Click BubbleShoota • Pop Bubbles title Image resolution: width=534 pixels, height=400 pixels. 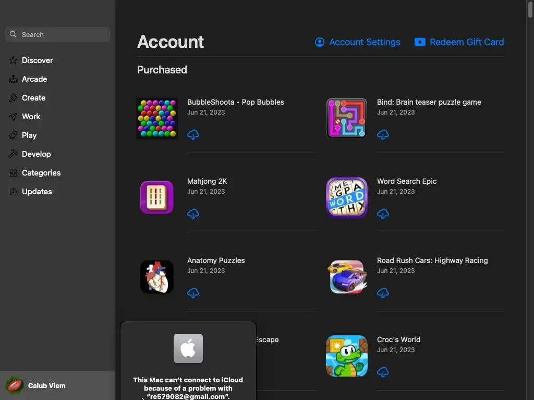(235, 102)
